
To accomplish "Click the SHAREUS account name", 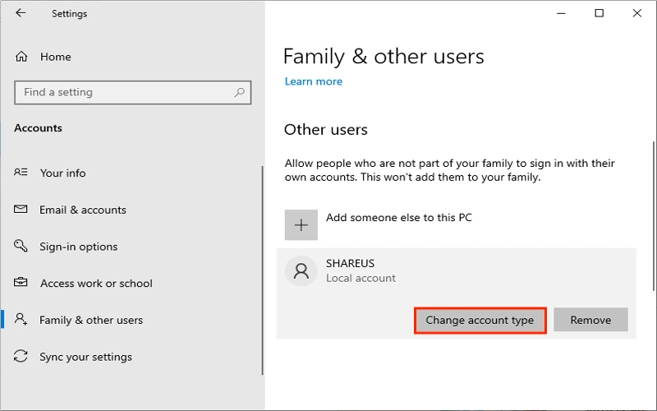I will (351, 263).
